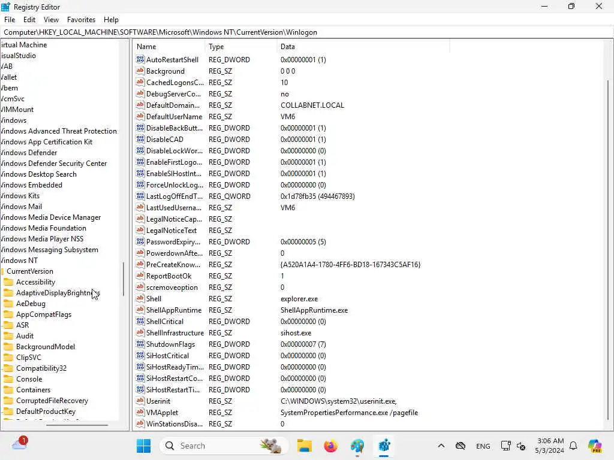The image size is (614, 460).
Task: Select the AppCompatFlags tree key
Action: tap(43, 314)
